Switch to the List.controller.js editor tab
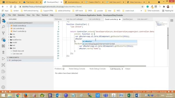This screenshot has height=98, width=175. tap(94, 19)
